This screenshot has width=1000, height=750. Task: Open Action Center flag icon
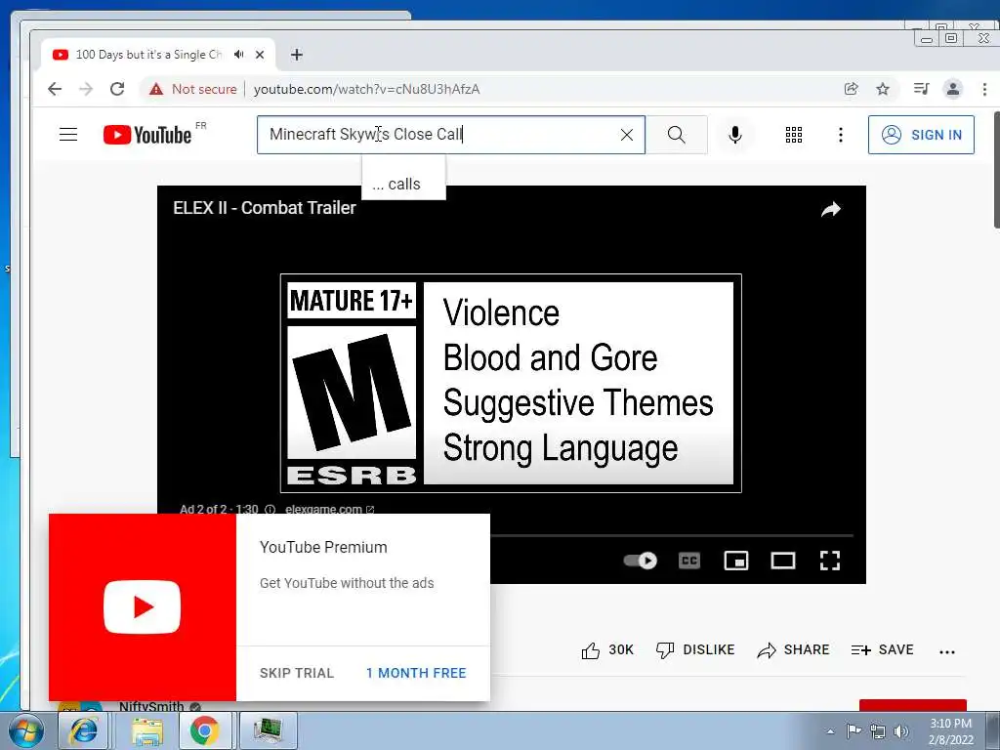[854, 731]
